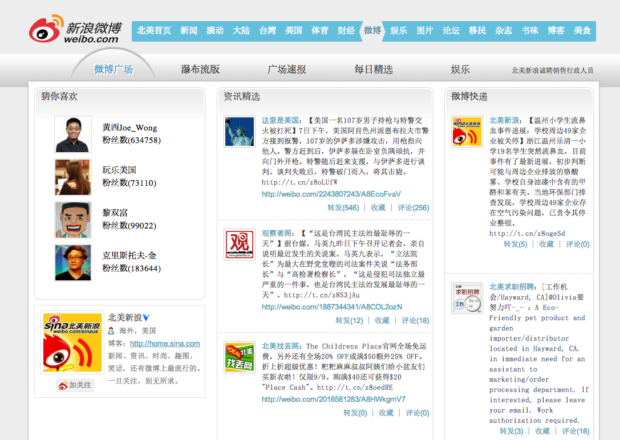Select the highlighted 微博 nav item
Image resolution: width=620 pixels, height=440 pixels.
pos(372,30)
